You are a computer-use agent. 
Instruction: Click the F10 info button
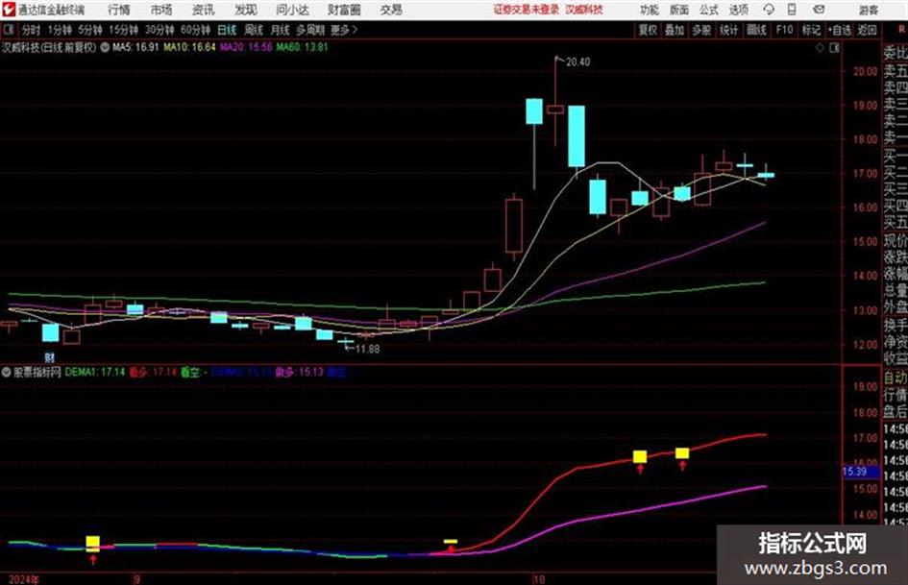[x=785, y=30]
